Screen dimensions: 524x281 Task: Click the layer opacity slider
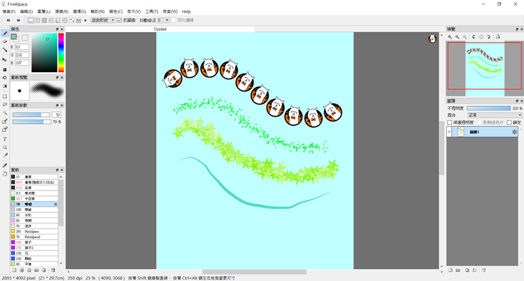488,108
